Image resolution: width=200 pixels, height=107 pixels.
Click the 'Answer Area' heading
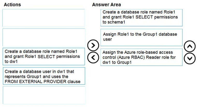pos(106,5)
